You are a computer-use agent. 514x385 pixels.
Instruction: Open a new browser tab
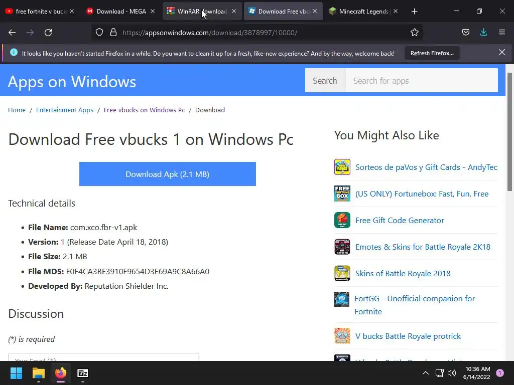(414, 12)
